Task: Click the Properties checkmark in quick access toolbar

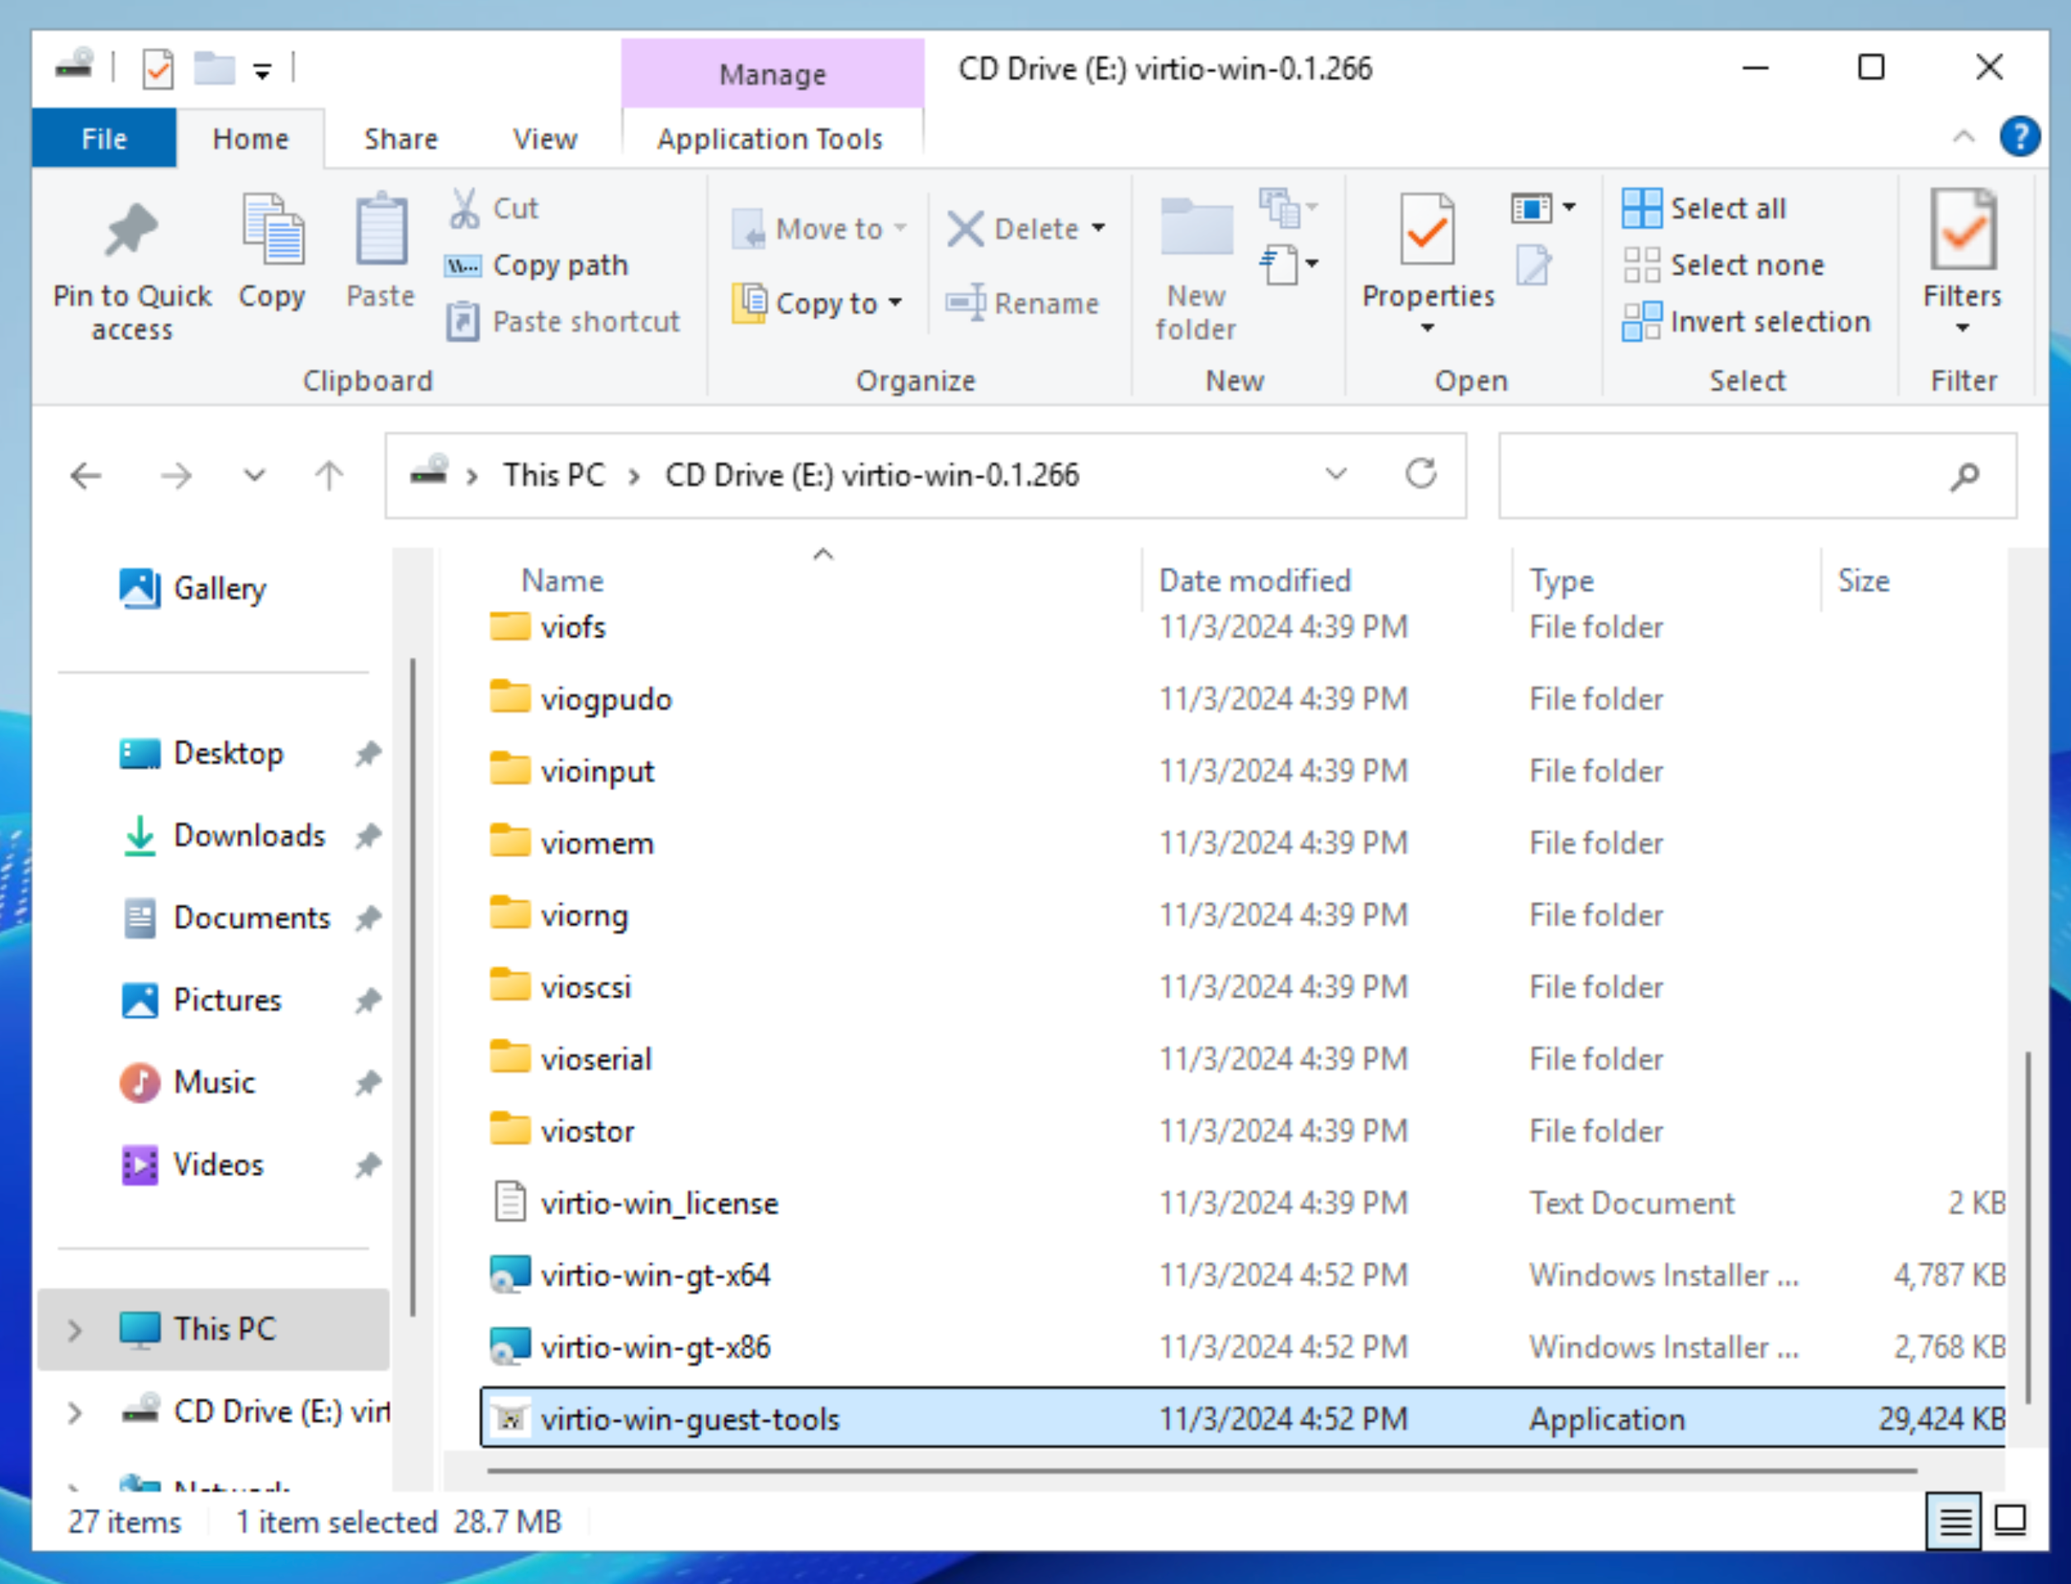Action: [x=158, y=69]
